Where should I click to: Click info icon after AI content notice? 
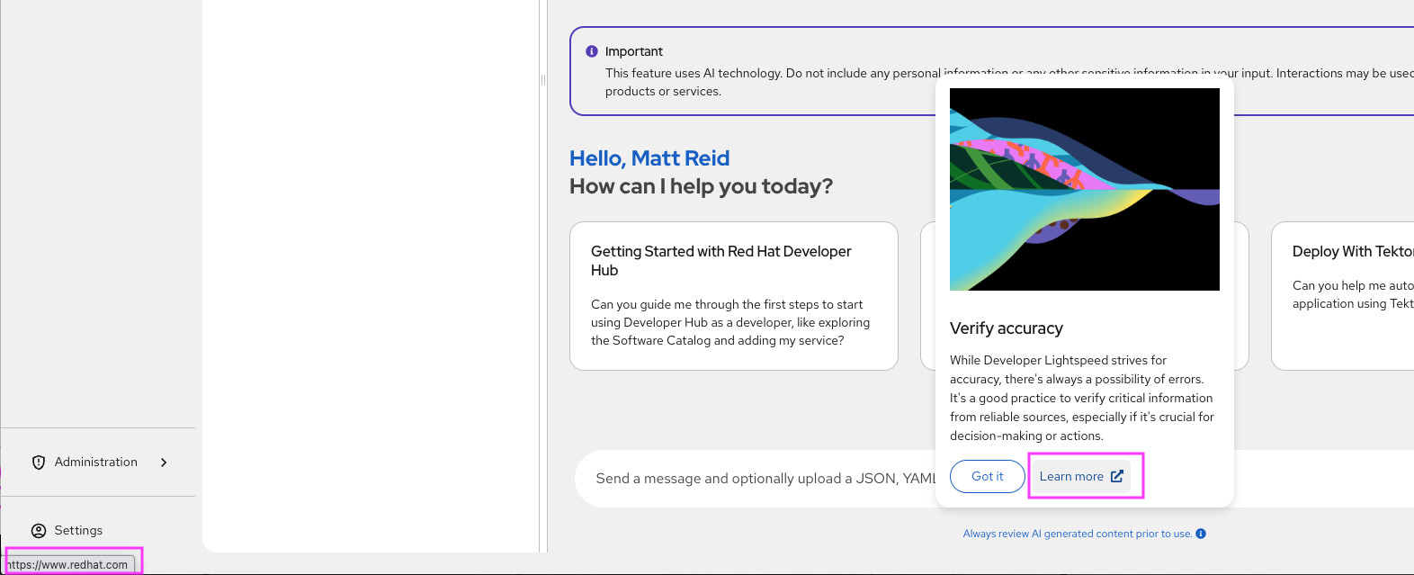(x=1201, y=534)
